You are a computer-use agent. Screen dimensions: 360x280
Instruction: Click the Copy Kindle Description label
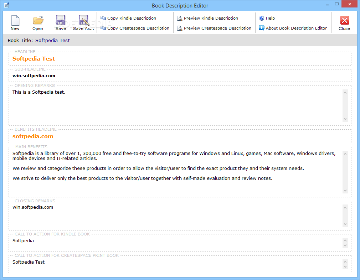click(132, 18)
